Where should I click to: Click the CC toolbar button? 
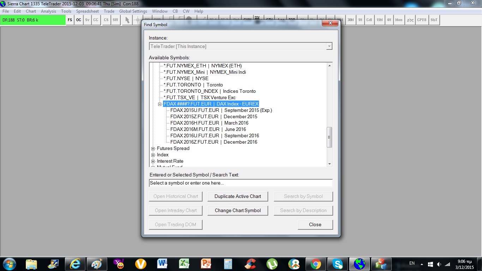click(x=96, y=20)
